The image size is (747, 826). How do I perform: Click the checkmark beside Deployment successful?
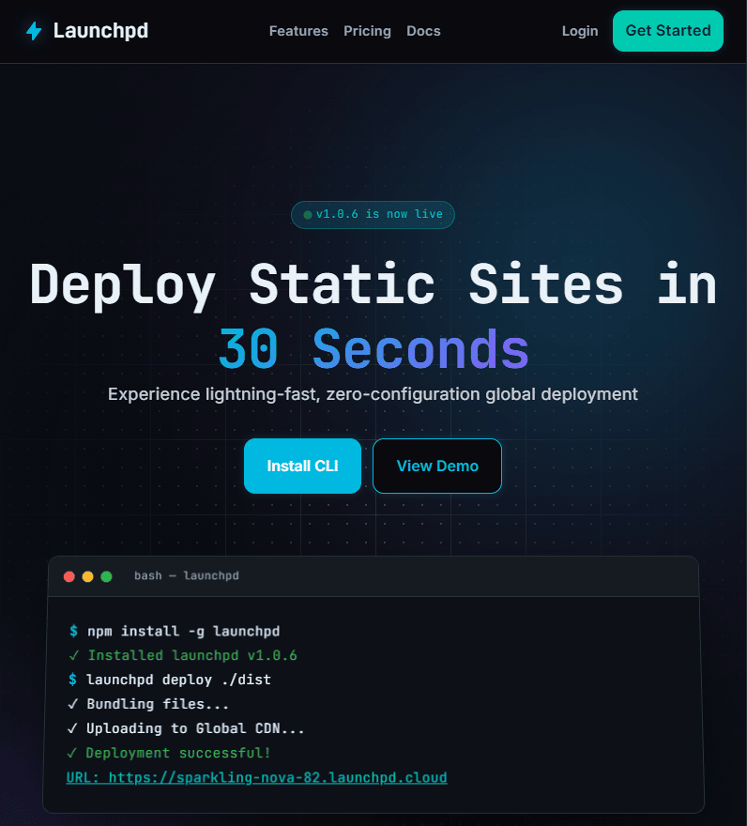coord(72,754)
